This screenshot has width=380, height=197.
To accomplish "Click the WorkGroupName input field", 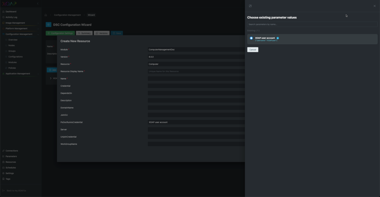I will click(196, 144).
